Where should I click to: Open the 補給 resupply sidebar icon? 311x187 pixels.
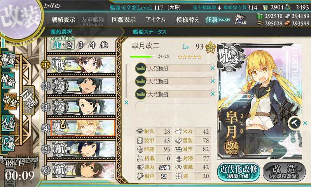[x=8, y=80]
